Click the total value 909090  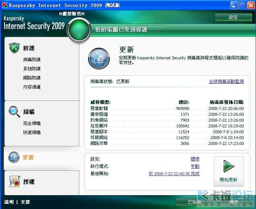point(183,109)
